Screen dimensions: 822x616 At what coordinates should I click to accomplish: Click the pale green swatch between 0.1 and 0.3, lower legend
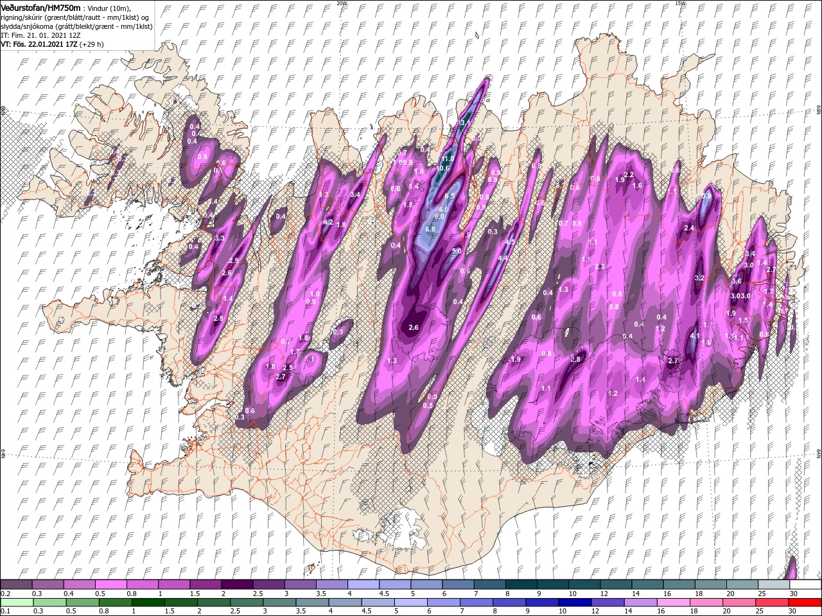point(16,603)
